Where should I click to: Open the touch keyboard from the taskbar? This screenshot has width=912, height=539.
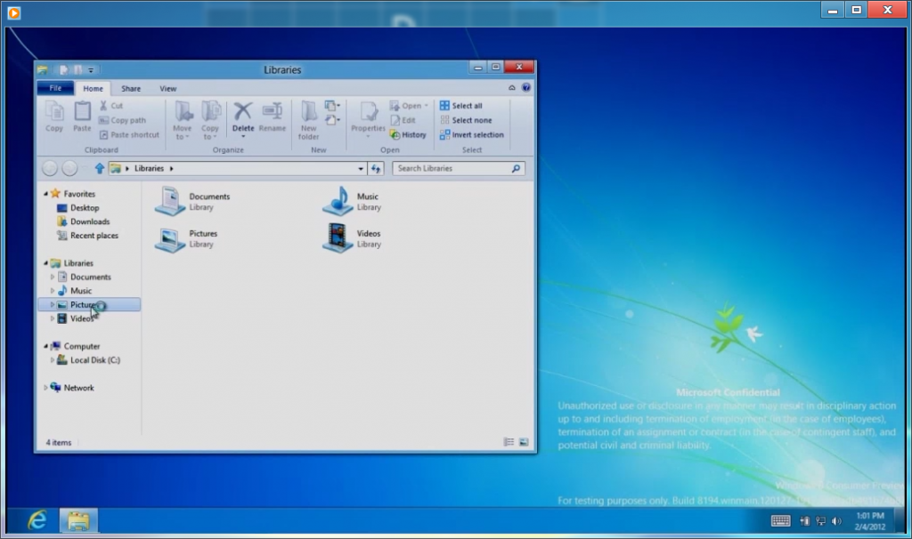coord(780,521)
